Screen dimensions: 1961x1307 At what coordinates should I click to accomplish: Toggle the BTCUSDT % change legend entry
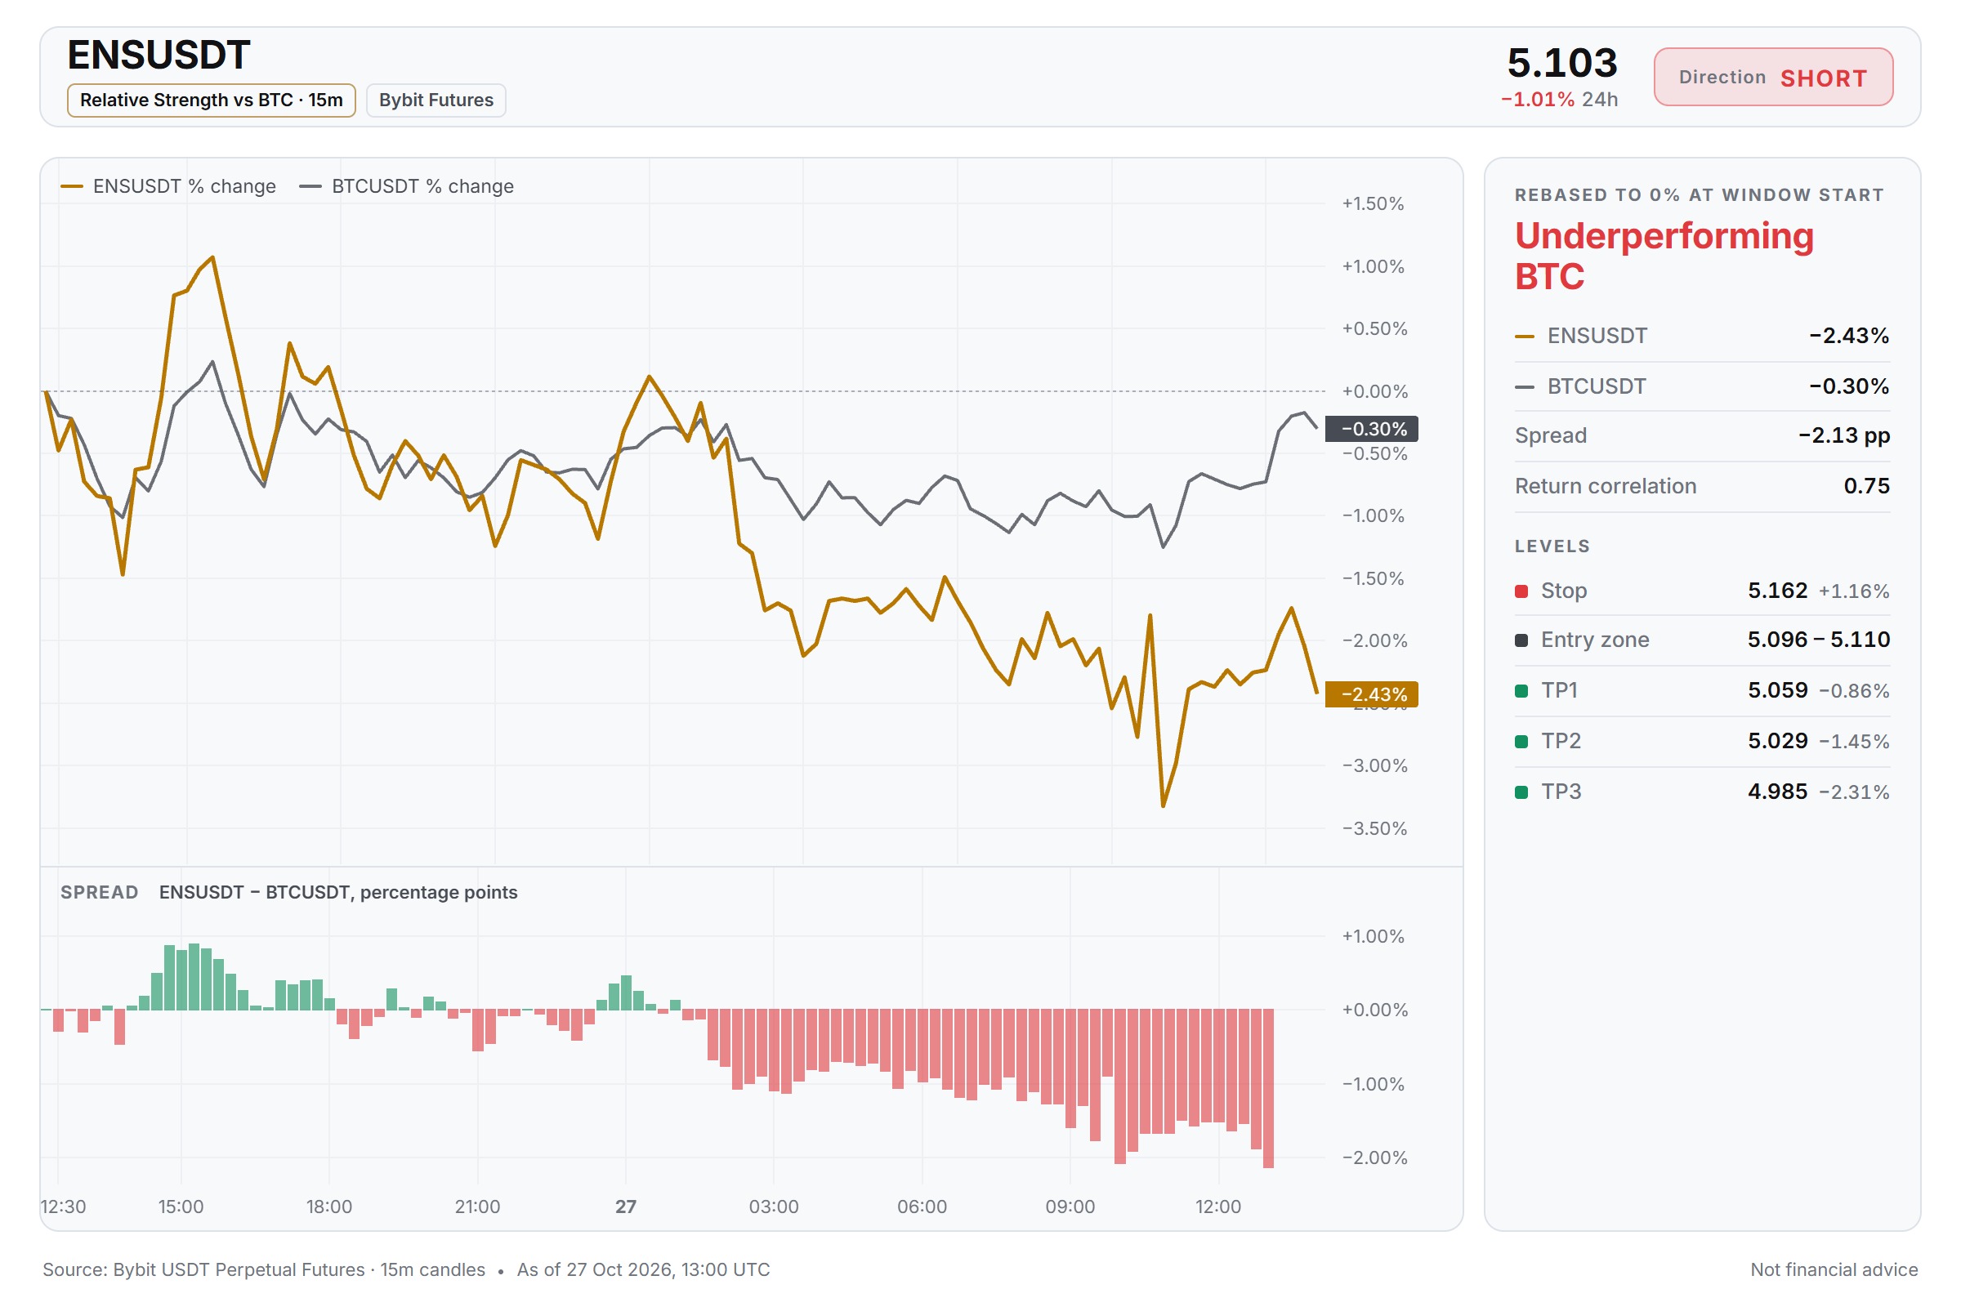pyautogui.click(x=407, y=186)
